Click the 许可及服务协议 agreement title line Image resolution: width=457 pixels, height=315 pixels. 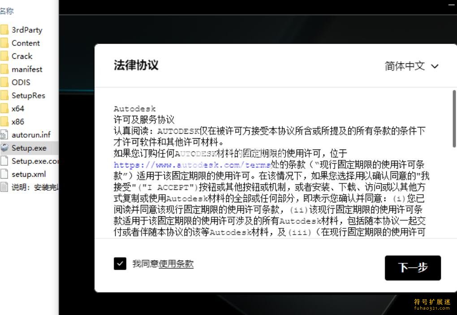coord(144,119)
